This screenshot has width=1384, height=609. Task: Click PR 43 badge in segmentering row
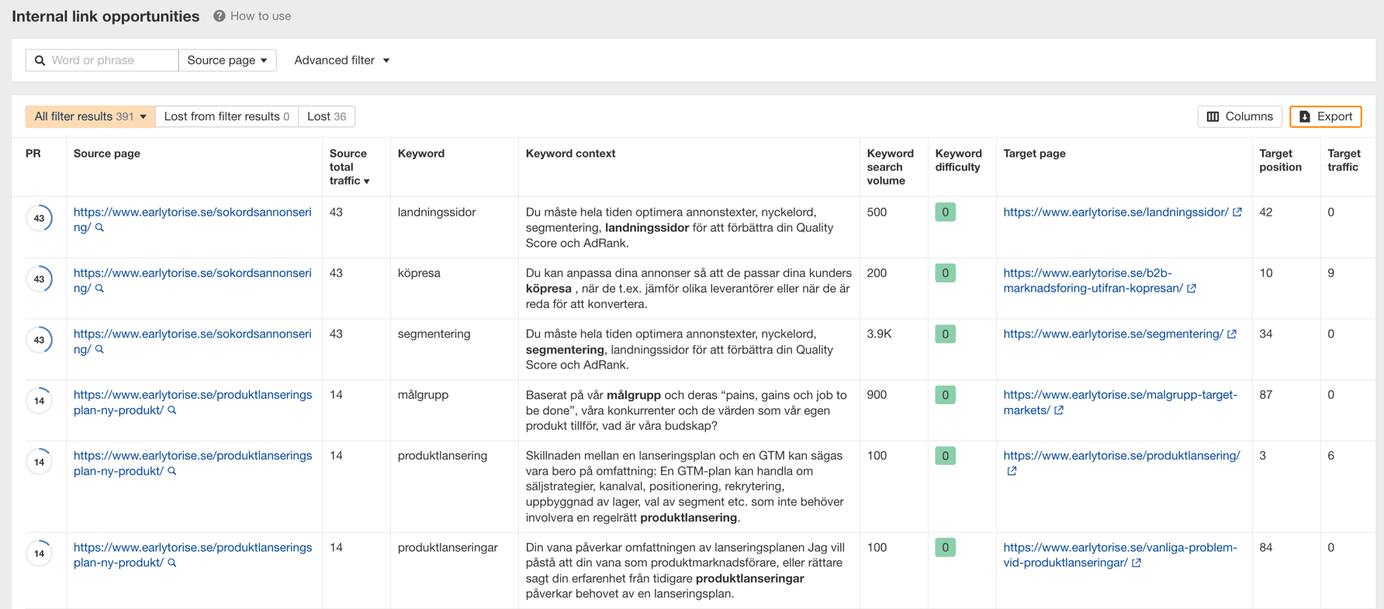(39, 341)
